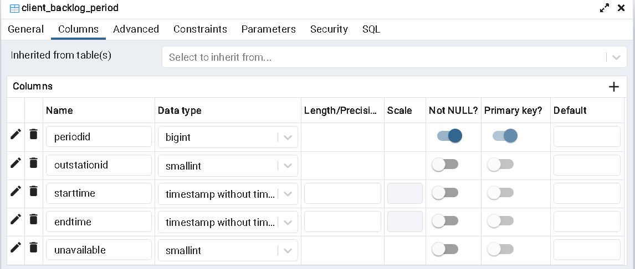Switch to the Constraints tab
This screenshot has width=635, height=269.
click(x=200, y=29)
